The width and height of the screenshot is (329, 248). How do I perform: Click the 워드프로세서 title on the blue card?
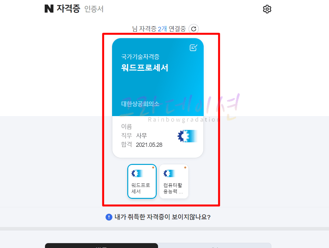(x=144, y=68)
